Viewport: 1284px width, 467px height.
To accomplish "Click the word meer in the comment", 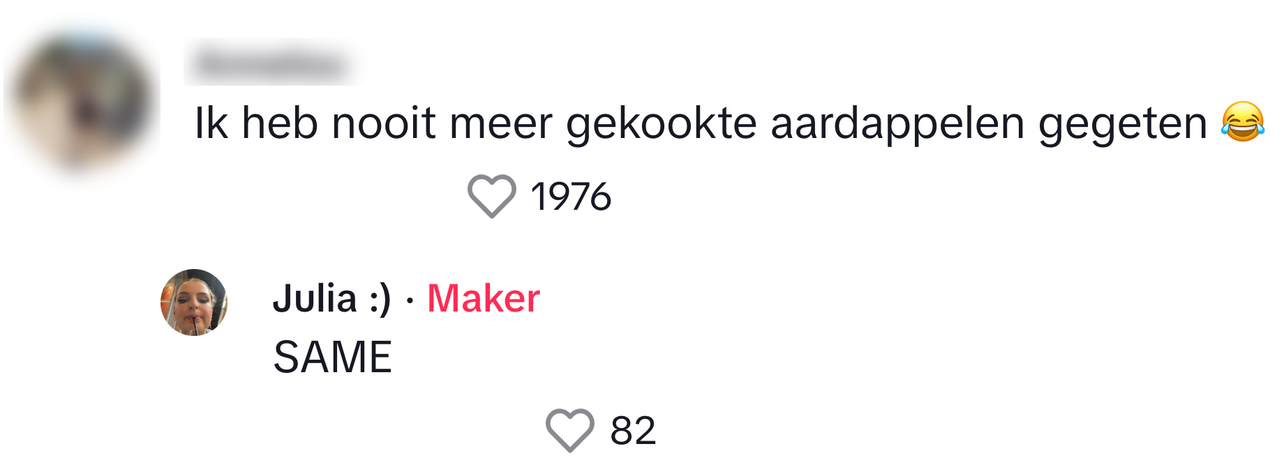I will click(500, 124).
